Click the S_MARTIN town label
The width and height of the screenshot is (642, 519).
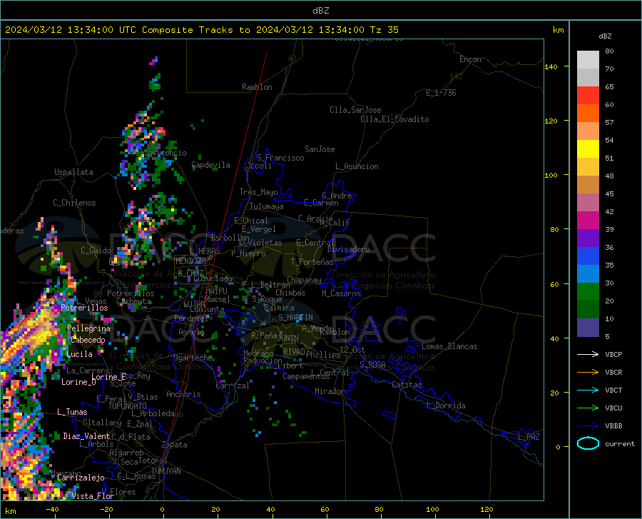point(295,318)
